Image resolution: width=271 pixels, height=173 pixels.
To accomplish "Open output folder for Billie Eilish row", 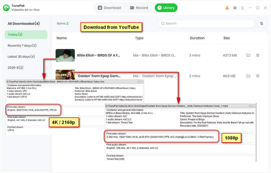I will [248, 55].
